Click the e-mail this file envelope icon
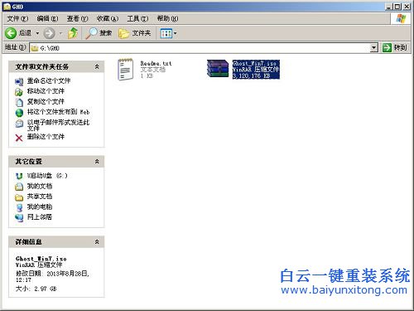The image size is (414, 311). (19, 124)
